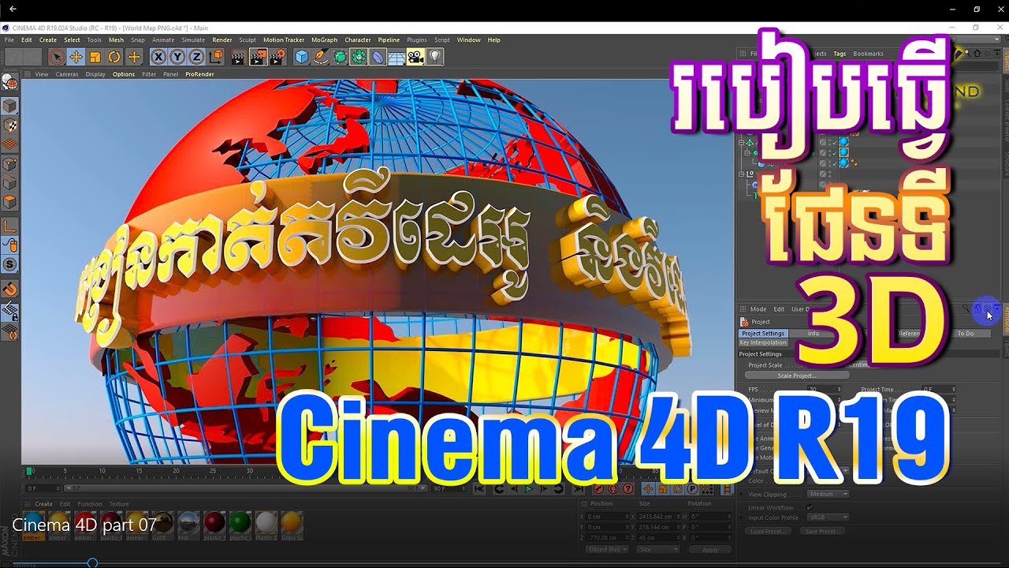
Task: Open the Render menu
Action: click(222, 39)
